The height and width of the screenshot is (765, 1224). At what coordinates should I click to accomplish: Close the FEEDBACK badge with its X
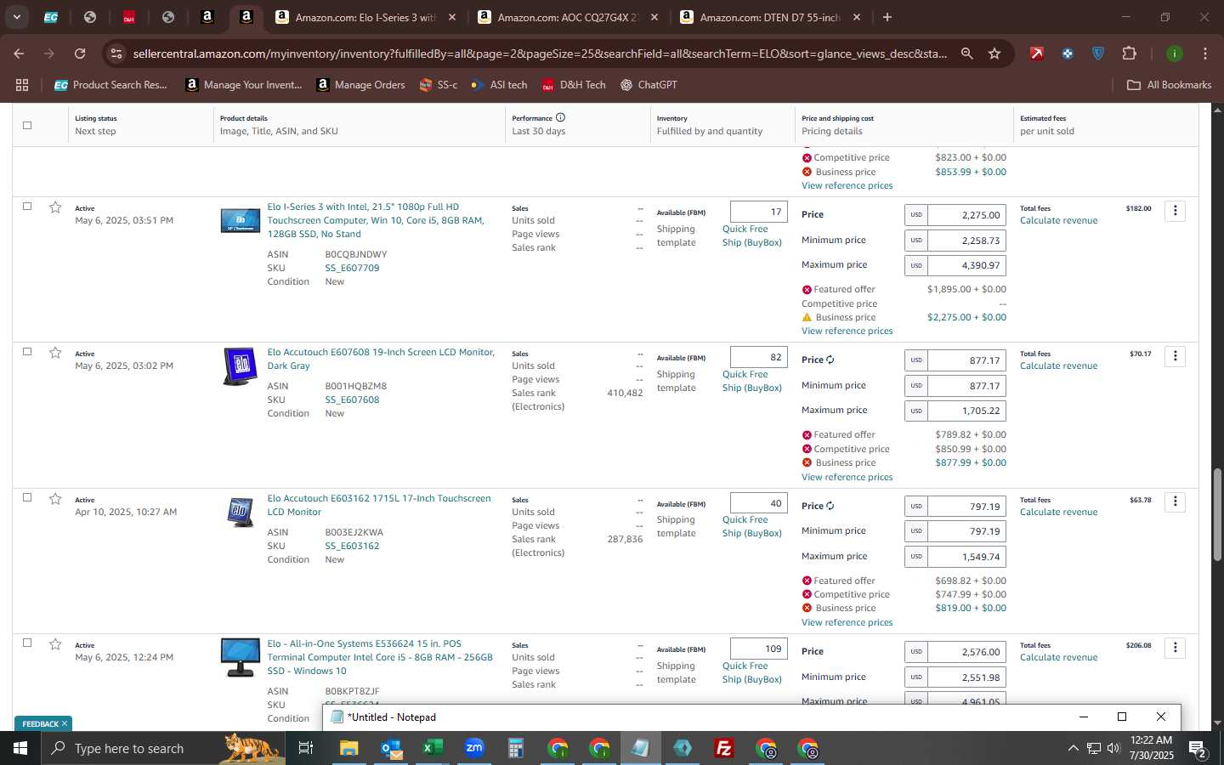pos(64,723)
